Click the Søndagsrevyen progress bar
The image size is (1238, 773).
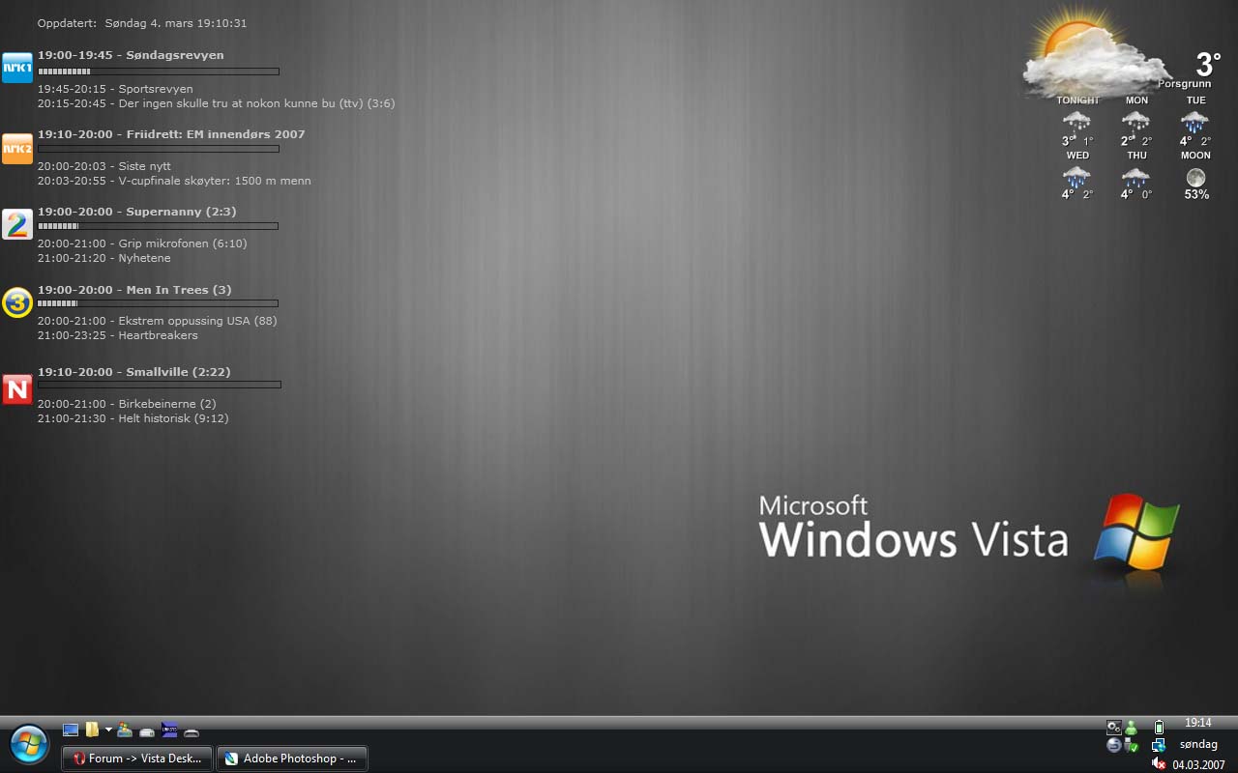coord(159,72)
